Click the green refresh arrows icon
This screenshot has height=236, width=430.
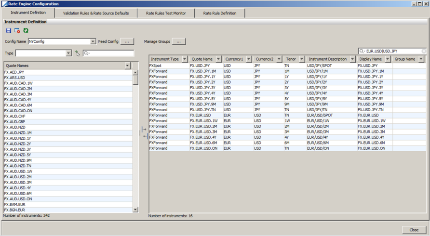point(26,31)
